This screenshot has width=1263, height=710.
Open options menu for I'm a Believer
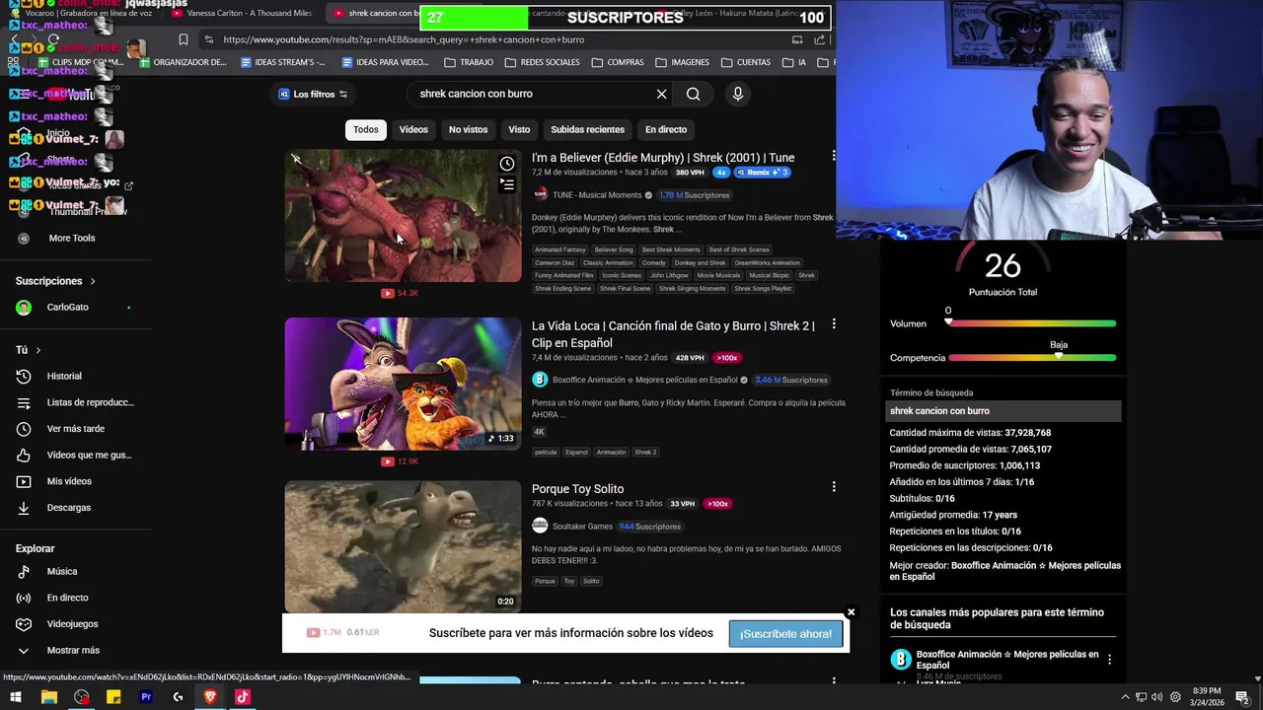coord(834,156)
